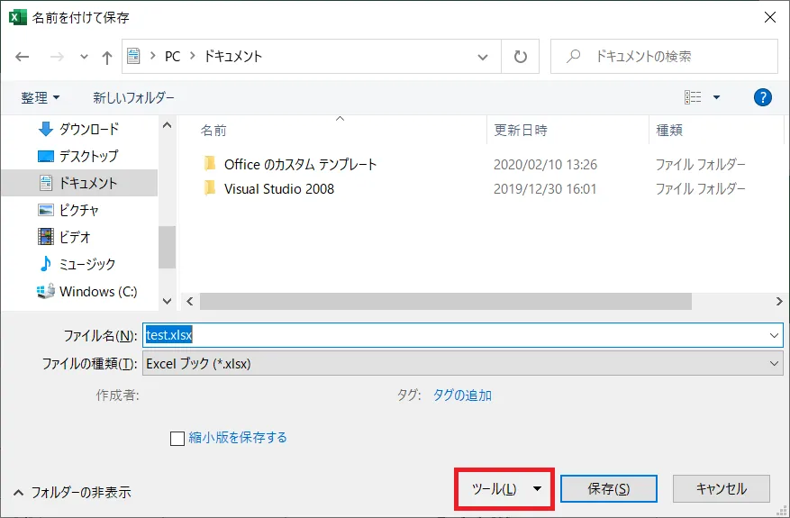Click the ダウンロード blue arrow icon
This screenshot has height=518, width=790.
[46, 129]
